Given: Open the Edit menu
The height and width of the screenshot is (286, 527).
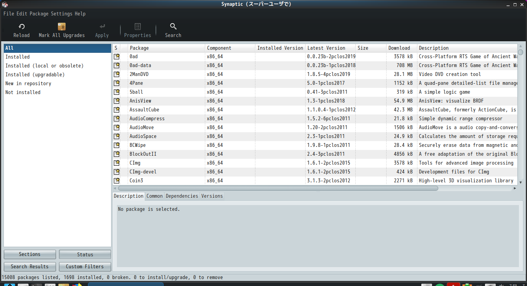Looking at the screenshot, I should 22,13.
